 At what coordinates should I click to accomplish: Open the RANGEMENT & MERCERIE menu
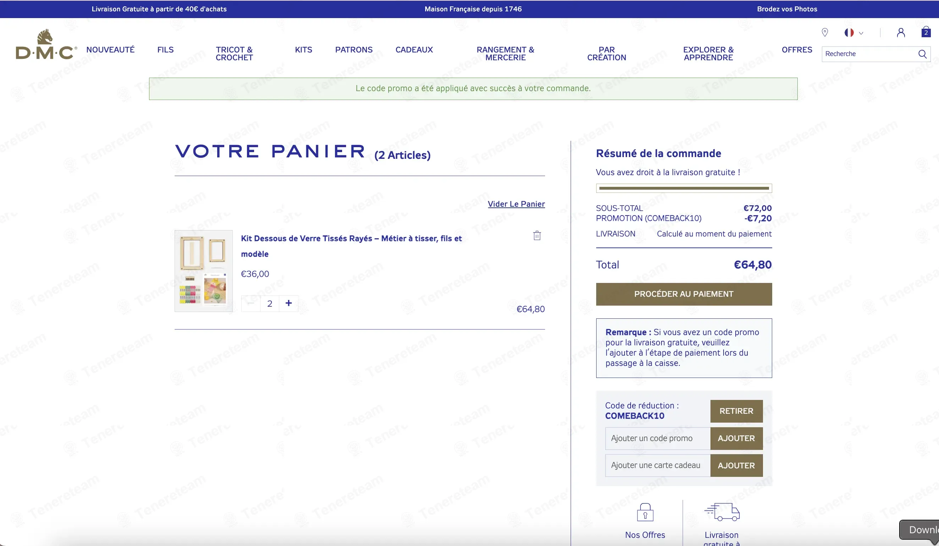point(505,54)
